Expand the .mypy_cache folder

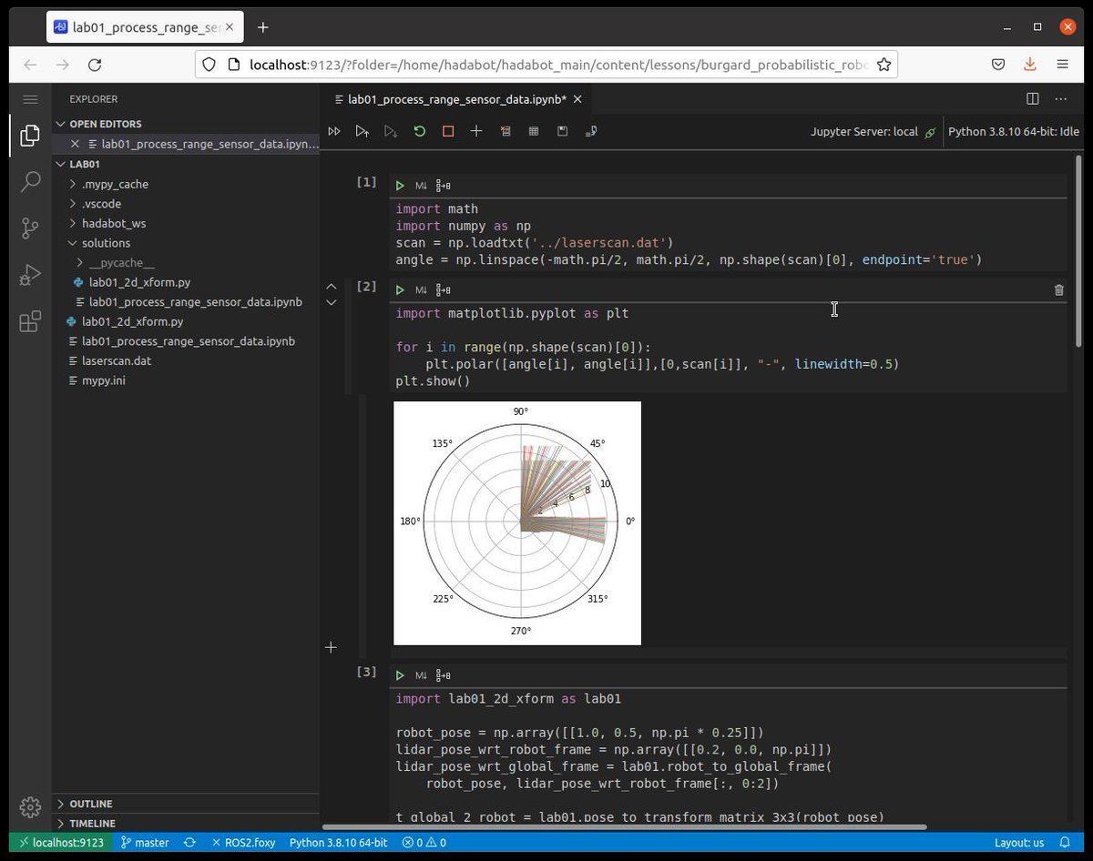(185, 184)
